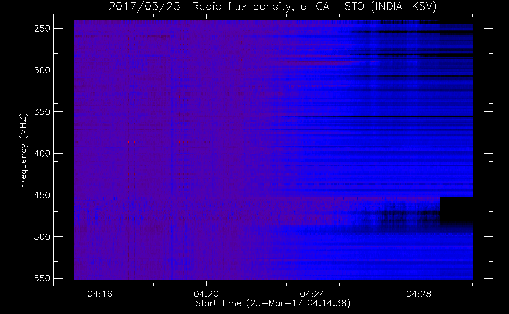Click the 04:20 time tick label
Screen dimensions: 509x314
click(206, 294)
